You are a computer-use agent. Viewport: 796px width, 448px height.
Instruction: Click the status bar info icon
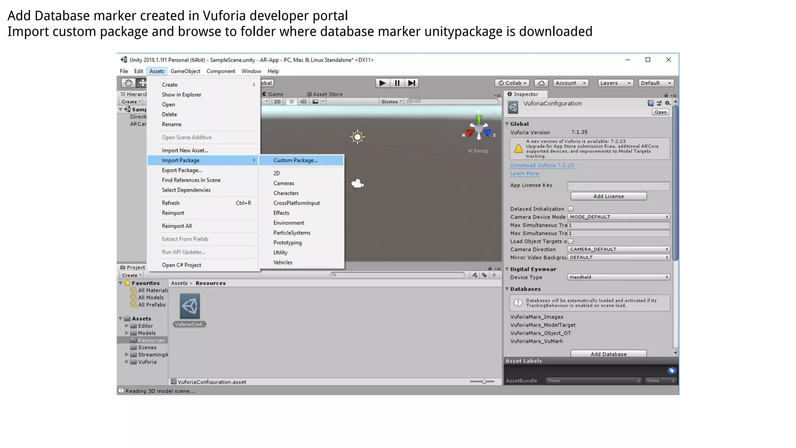(121, 390)
